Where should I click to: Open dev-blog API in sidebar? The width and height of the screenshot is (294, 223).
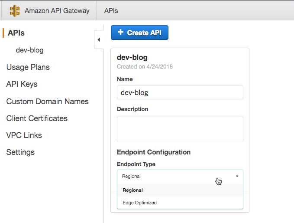(x=29, y=50)
